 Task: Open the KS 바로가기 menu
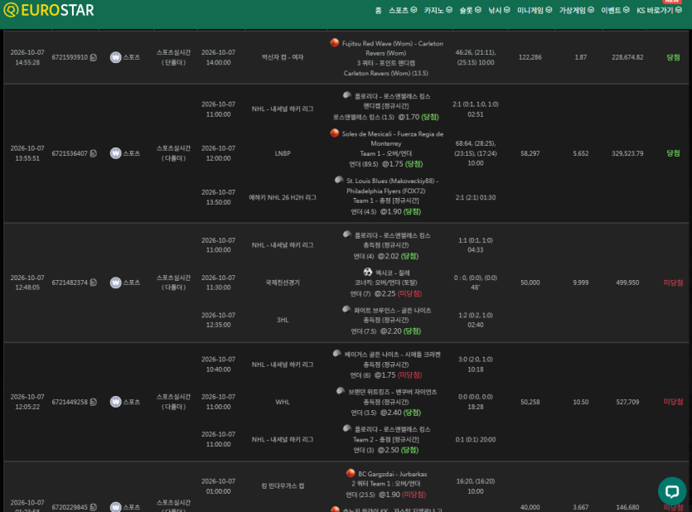click(659, 10)
